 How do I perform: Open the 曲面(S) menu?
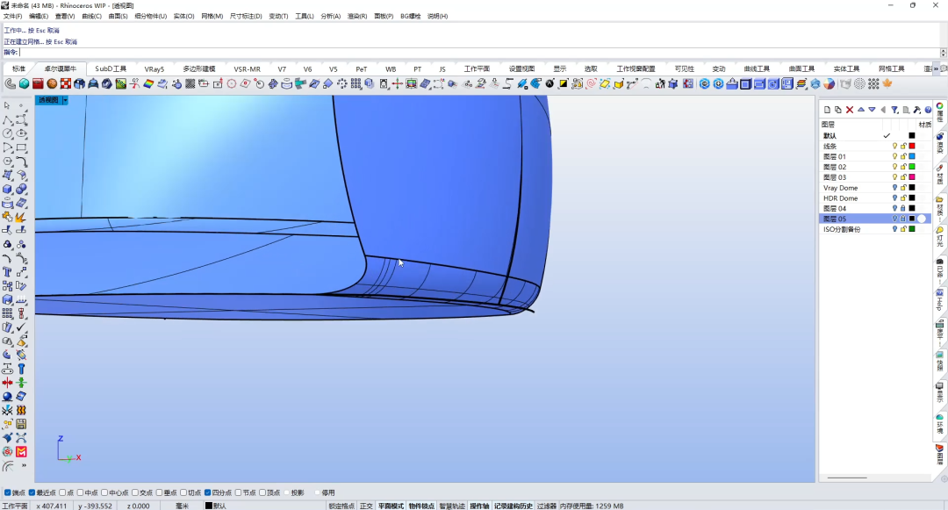(x=118, y=17)
